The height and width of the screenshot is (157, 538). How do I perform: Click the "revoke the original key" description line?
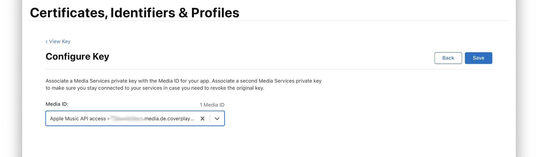tap(155, 88)
